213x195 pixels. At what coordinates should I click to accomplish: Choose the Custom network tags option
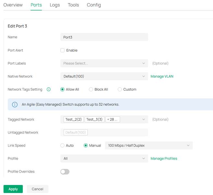tap(120, 90)
